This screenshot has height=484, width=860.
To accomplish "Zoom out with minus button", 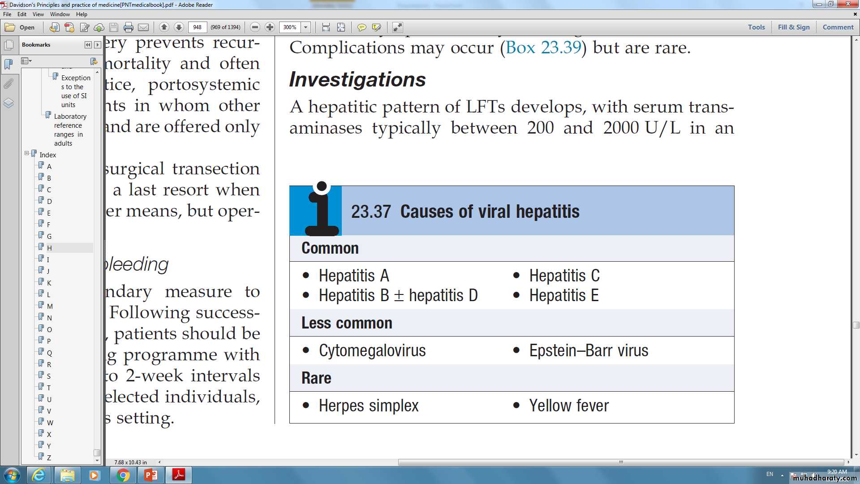I will point(255,27).
